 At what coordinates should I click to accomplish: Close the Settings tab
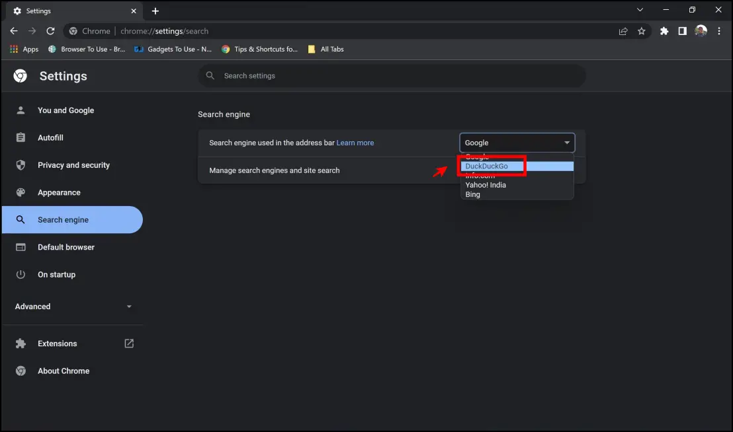pyautogui.click(x=134, y=11)
